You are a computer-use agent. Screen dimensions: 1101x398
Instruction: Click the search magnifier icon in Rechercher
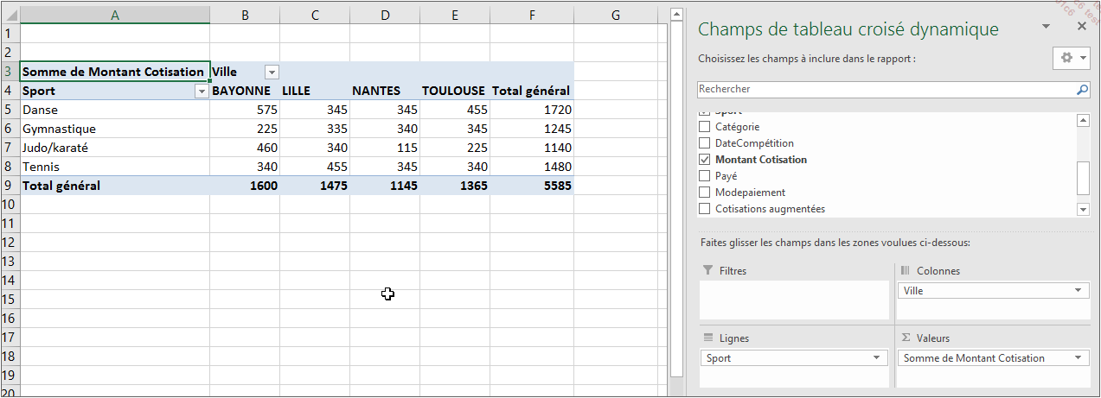(x=1082, y=89)
